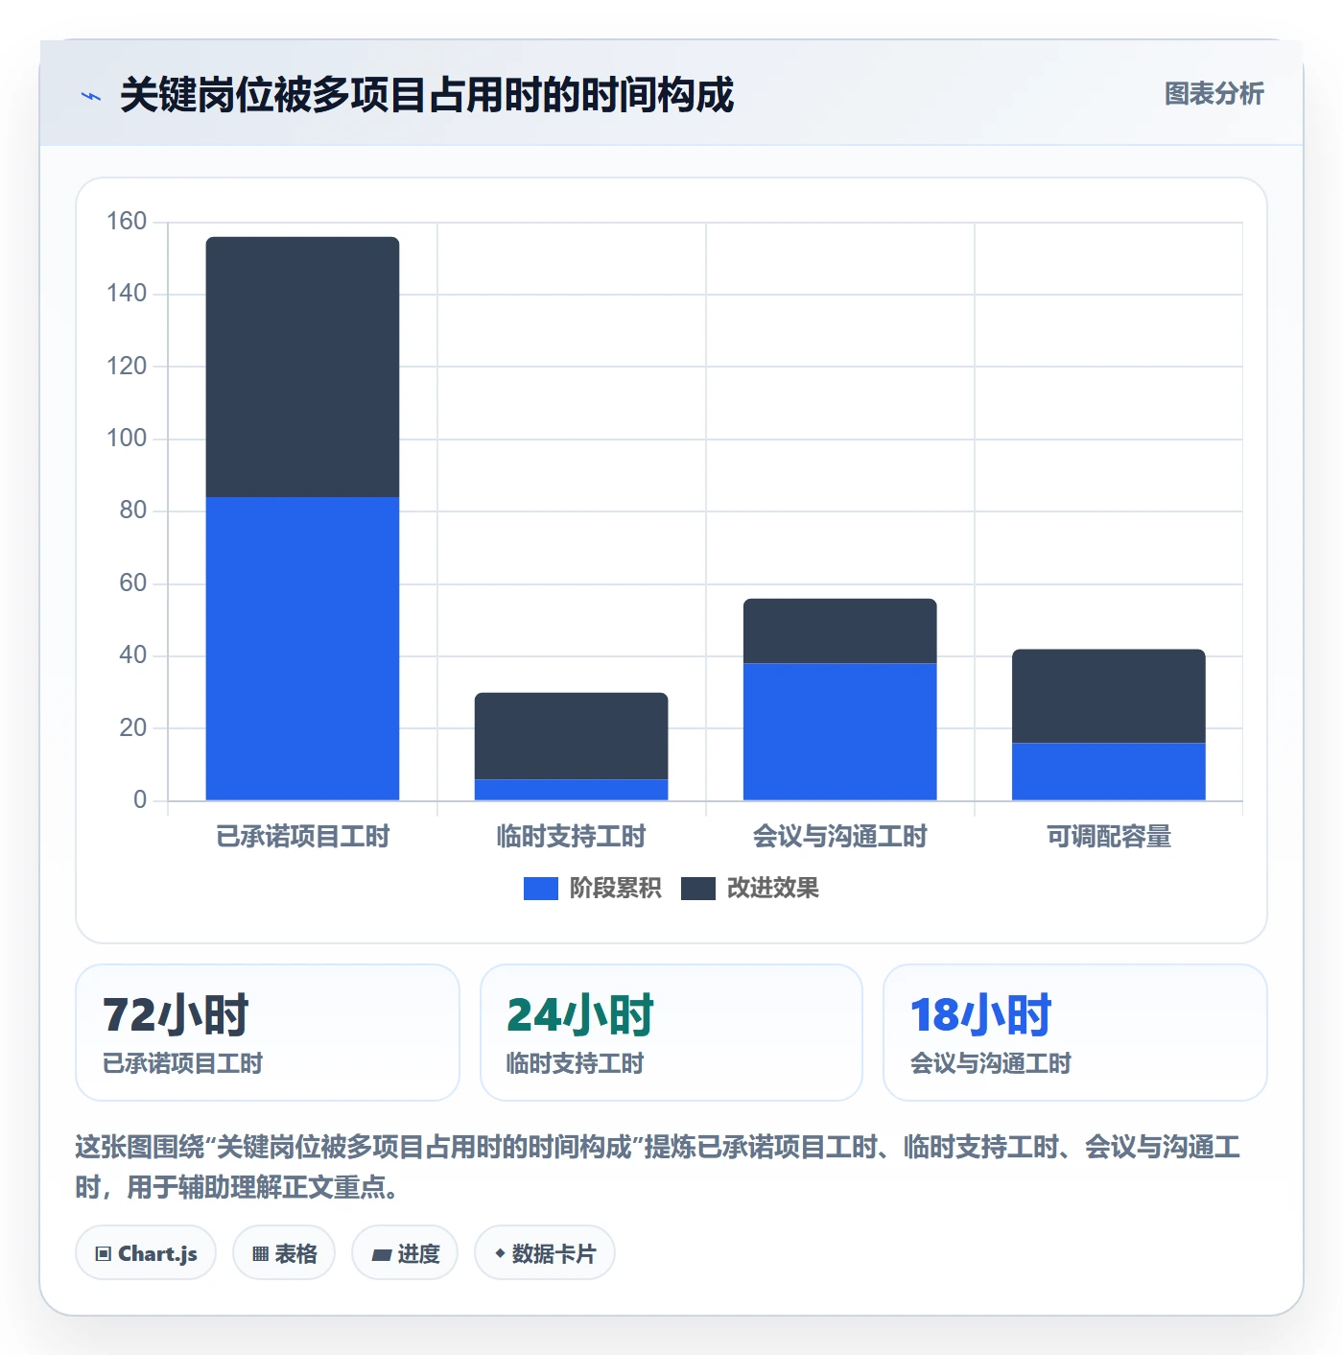Click the 改进效果 legend label
This screenshot has height=1355, width=1343.
pyautogui.click(x=772, y=889)
